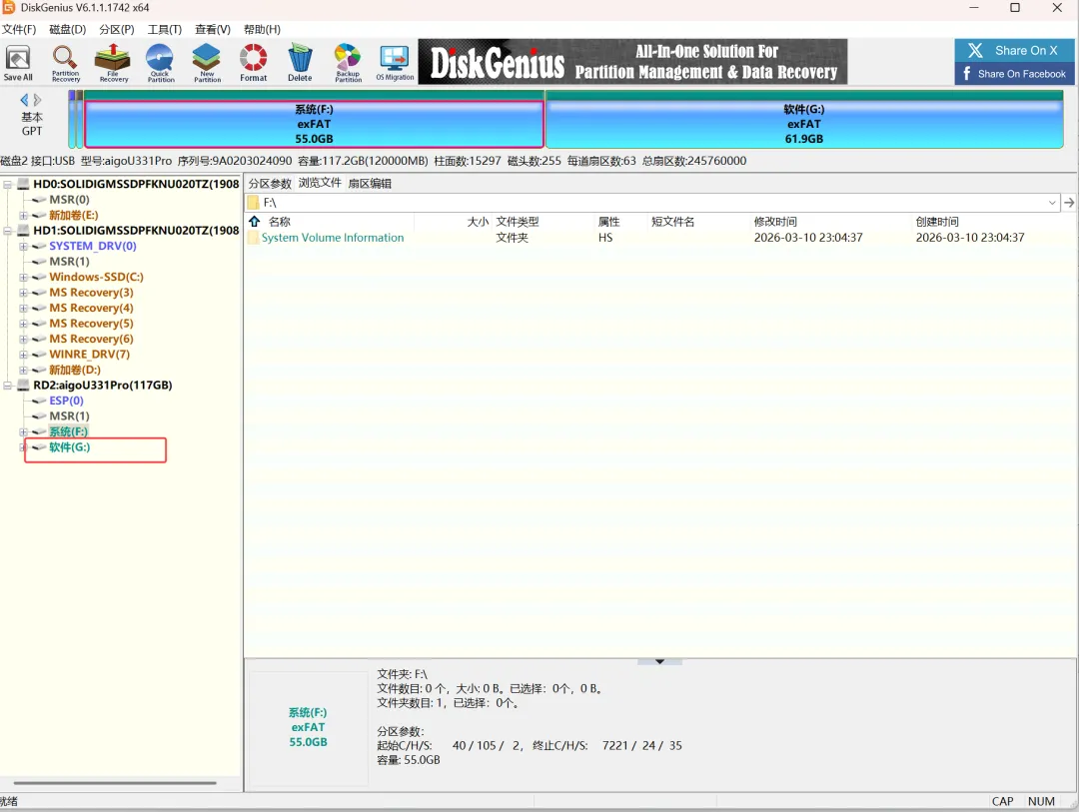Go to next disk arrow
Screen dimensions: 1079x812
pos(37,100)
